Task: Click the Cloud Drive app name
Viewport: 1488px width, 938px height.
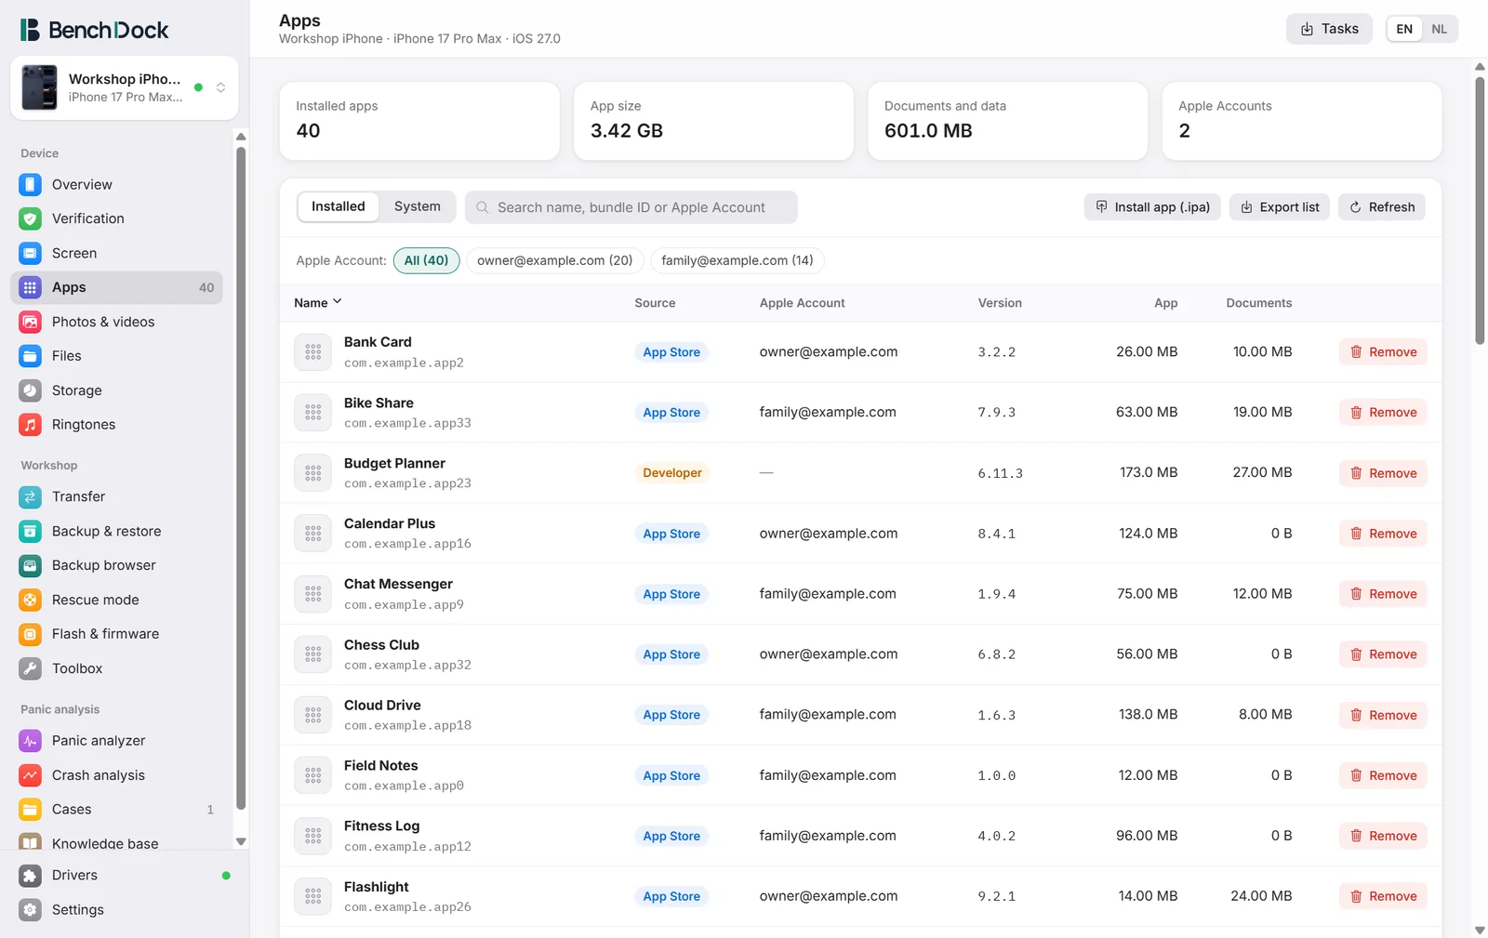Action: [382, 705]
